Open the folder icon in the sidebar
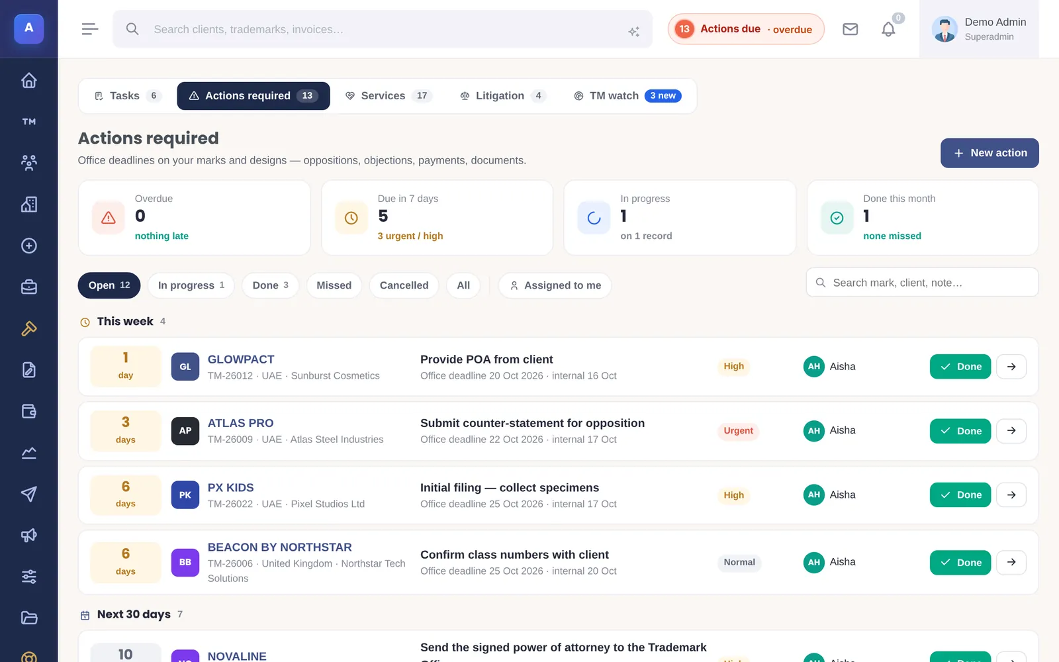 (28, 618)
